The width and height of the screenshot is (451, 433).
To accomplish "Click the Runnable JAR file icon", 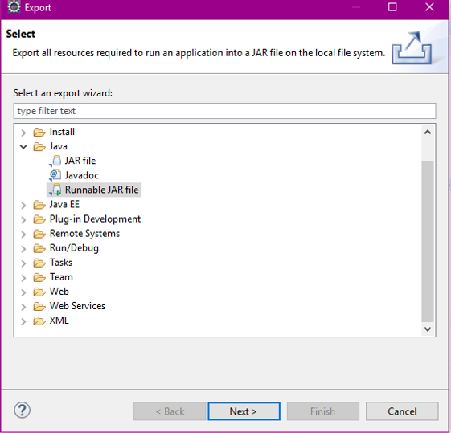I will pyautogui.click(x=55, y=190).
